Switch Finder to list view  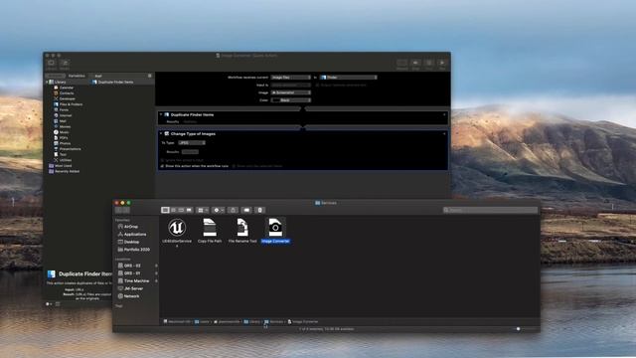coord(173,210)
